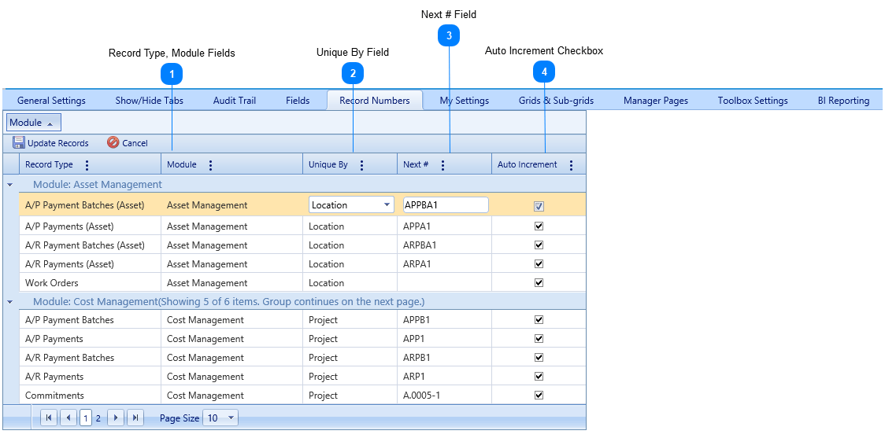The image size is (885, 438).
Task: Click the APPB1 Next # cell
Action: (445, 319)
